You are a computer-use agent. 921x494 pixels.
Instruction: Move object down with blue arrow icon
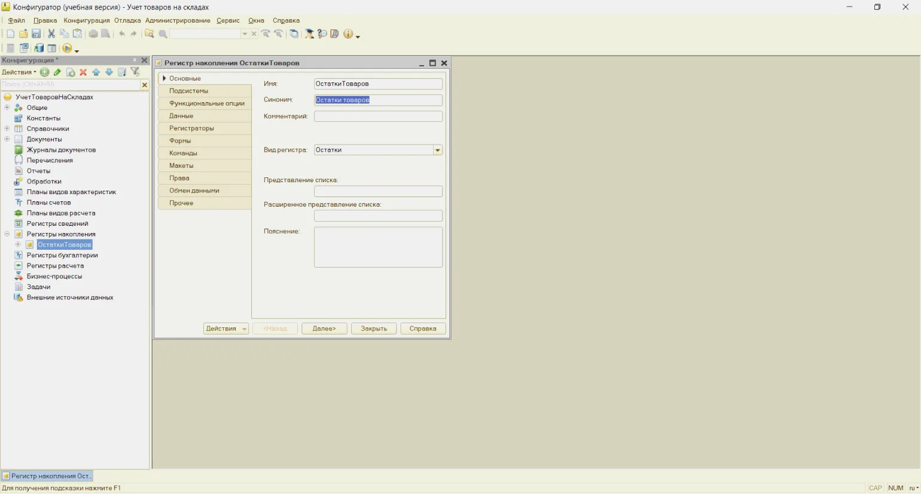click(x=109, y=72)
